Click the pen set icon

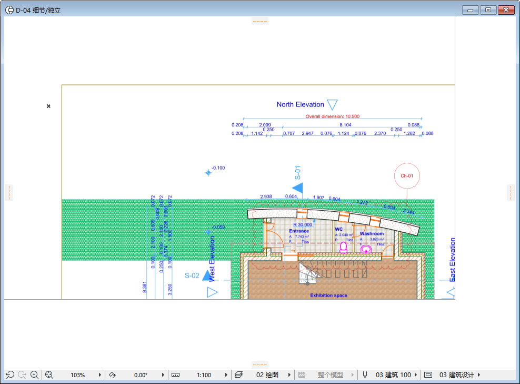point(365,375)
